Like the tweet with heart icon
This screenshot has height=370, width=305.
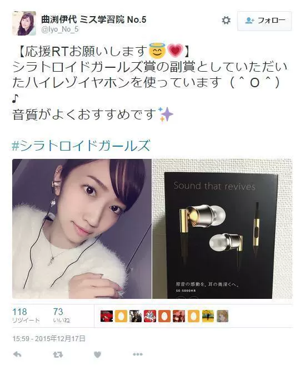(97, 354)
